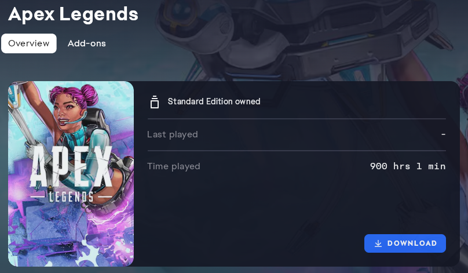The width and height of the screenshot is (468, 273).
Task: Click the edition stack icon
Action: tap(154, 102)
